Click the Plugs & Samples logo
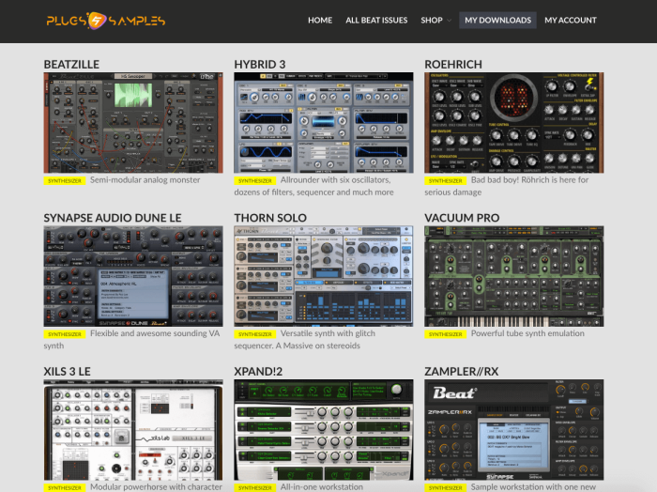657x492 pixels. point(106,20)
